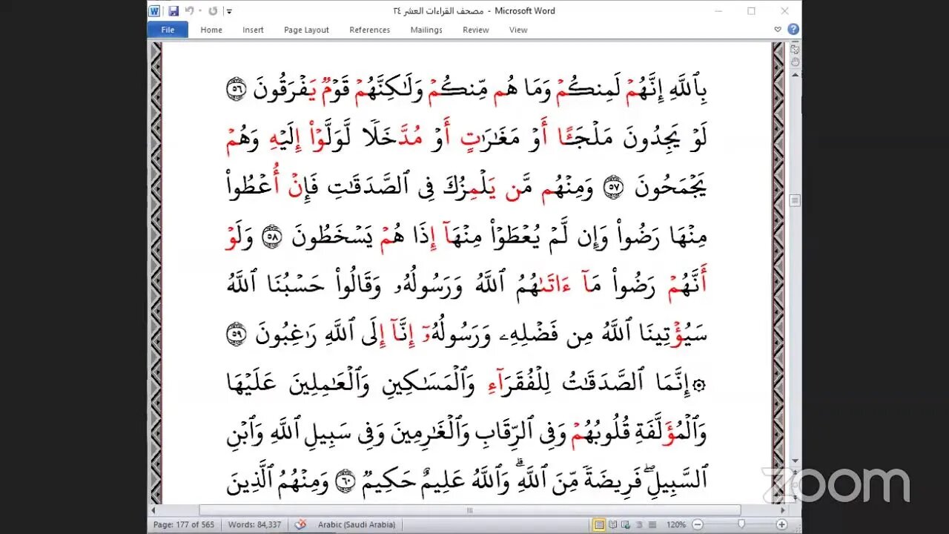Click horizontal scrollbar left arrow
This screenshot has height=534, width=949.
pos(155,510)
